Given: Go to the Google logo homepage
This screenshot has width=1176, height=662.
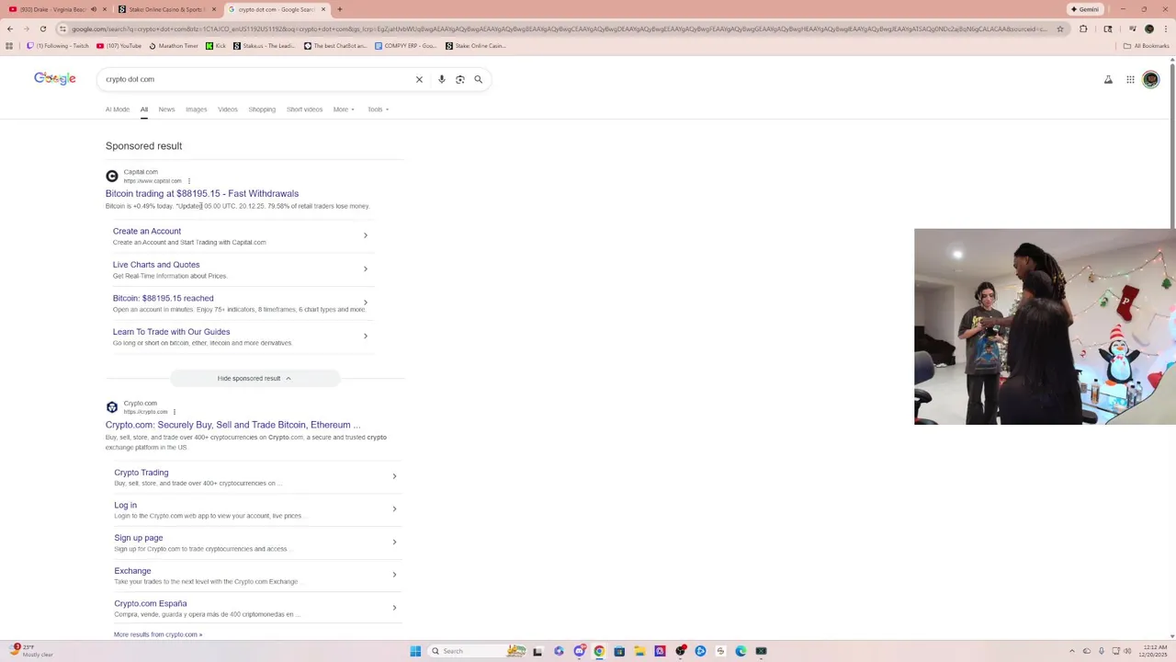Looking at the screenshot, I should [55, 79].
